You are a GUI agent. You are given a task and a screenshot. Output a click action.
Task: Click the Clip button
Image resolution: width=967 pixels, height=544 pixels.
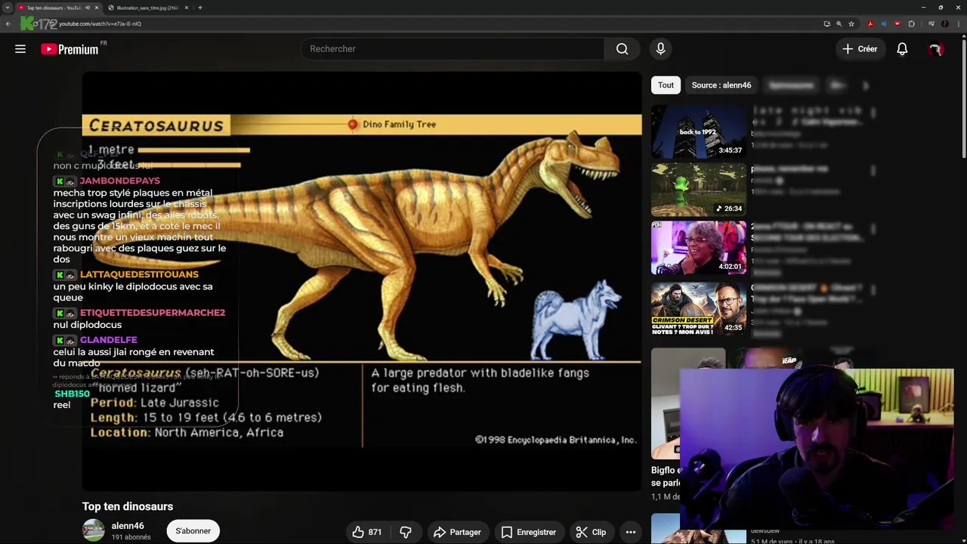point(591,532)
